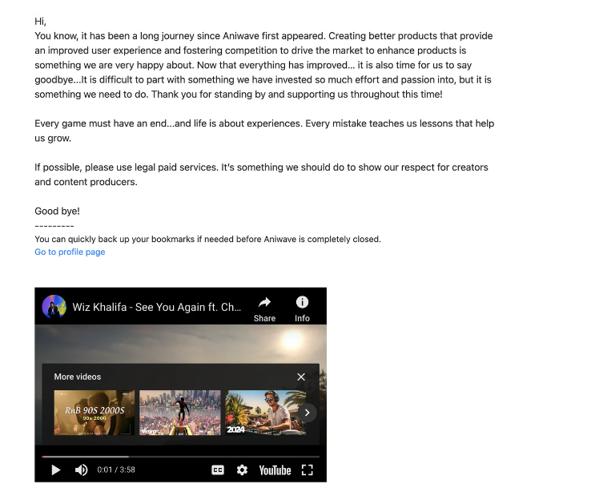Open the video Info icon

pyautogui.click(x=302, y=302)
